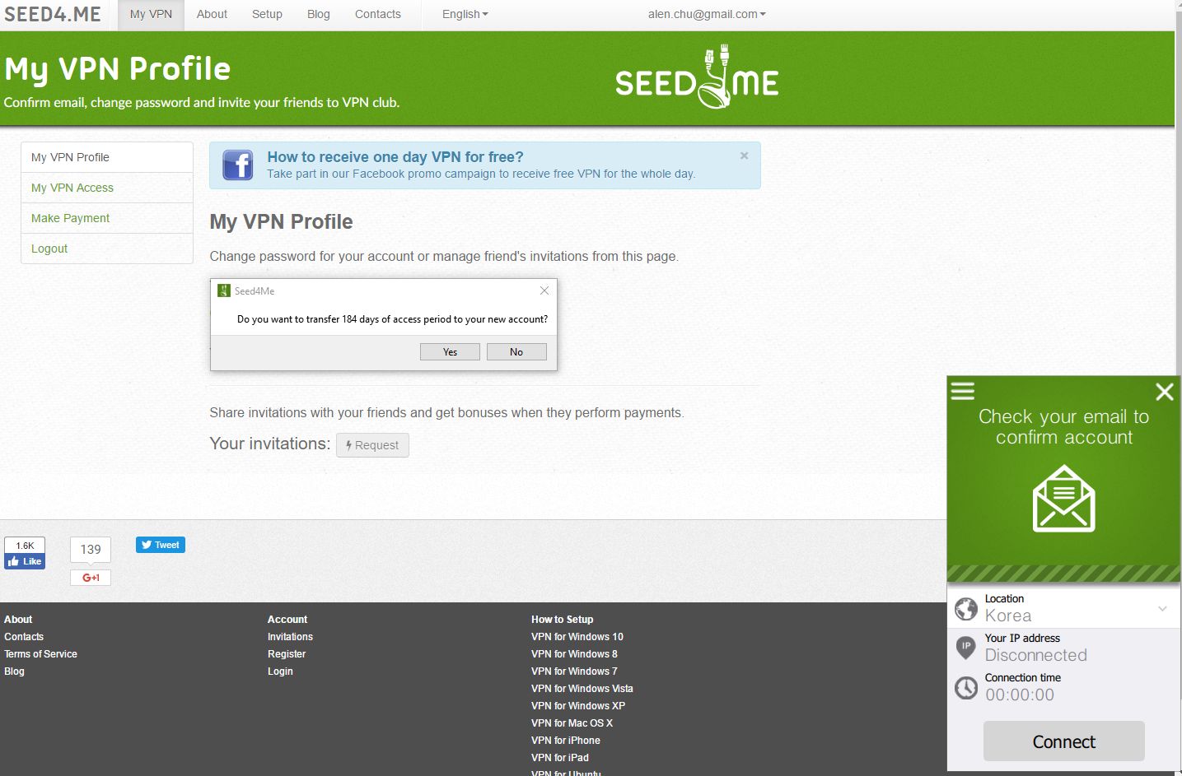The image size is (1182, 776).
Task: Click the globe Location icon
Action: 965,609
